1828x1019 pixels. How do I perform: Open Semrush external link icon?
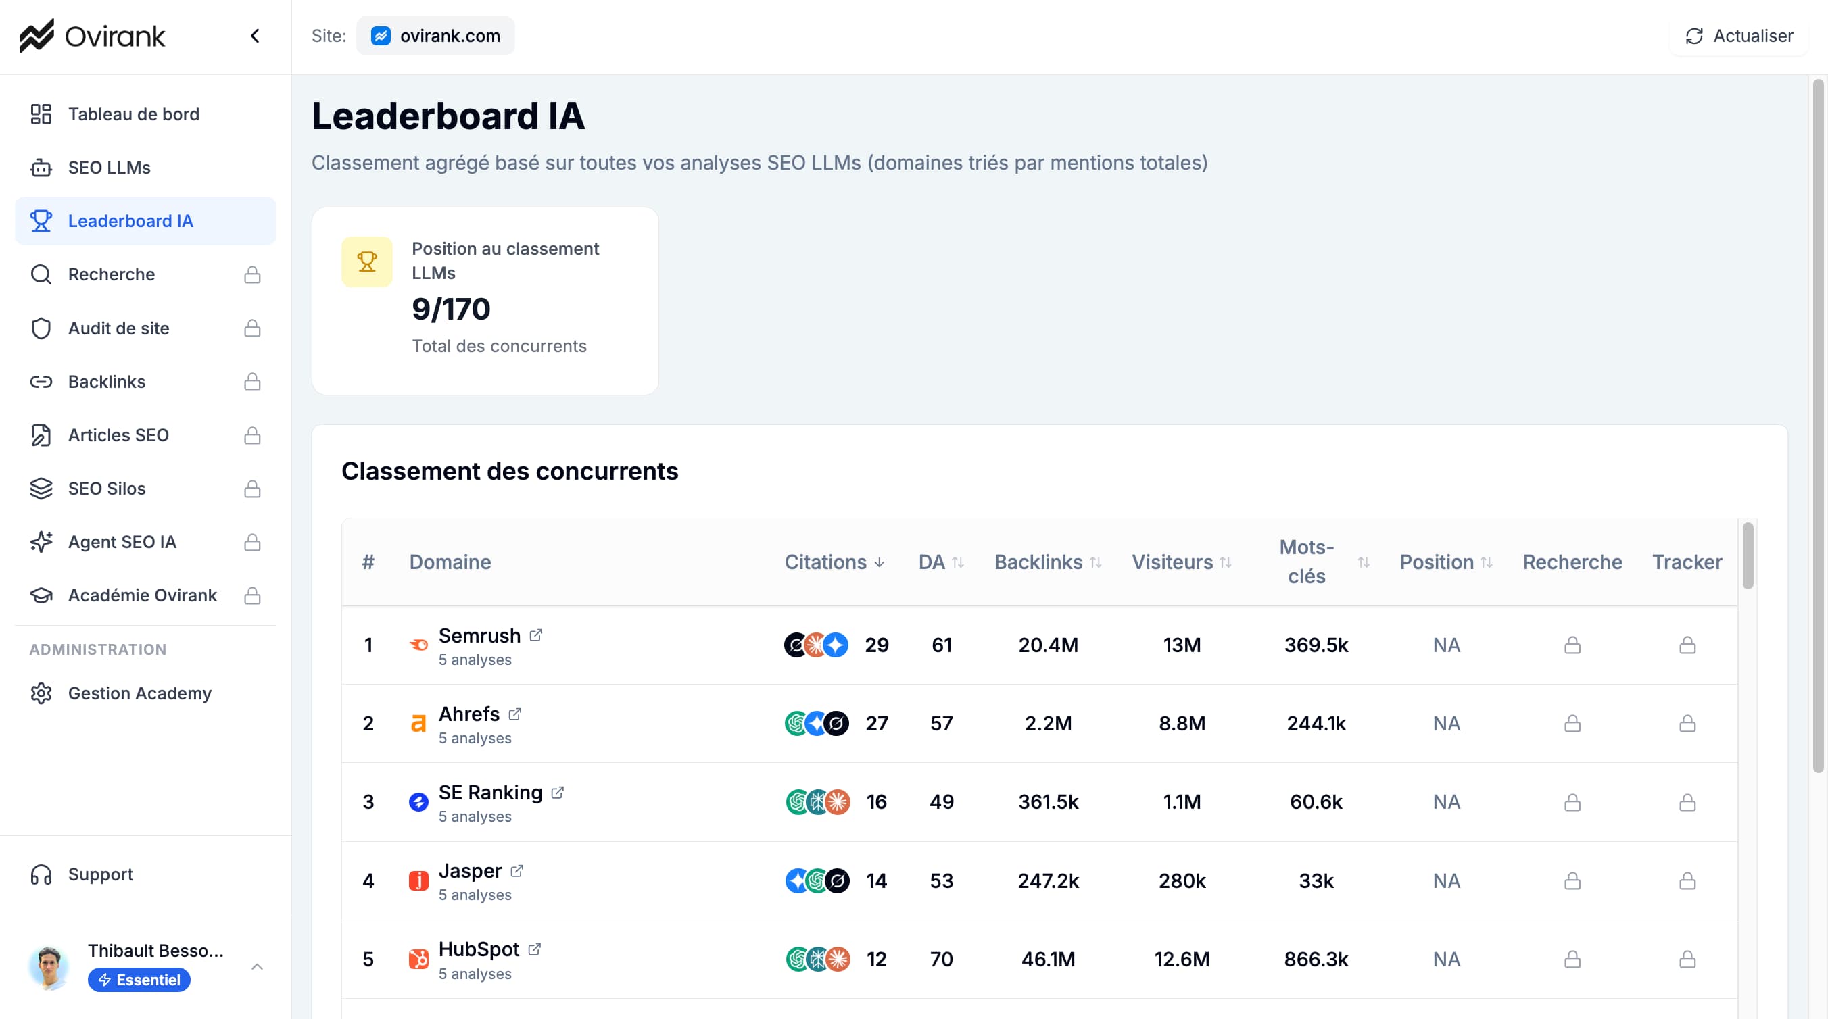click(x=536, y=635)
